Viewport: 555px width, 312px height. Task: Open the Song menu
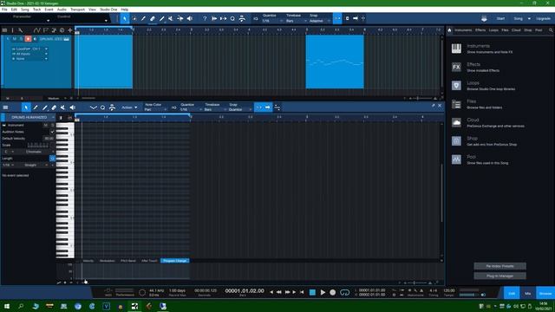coord(25,10)
